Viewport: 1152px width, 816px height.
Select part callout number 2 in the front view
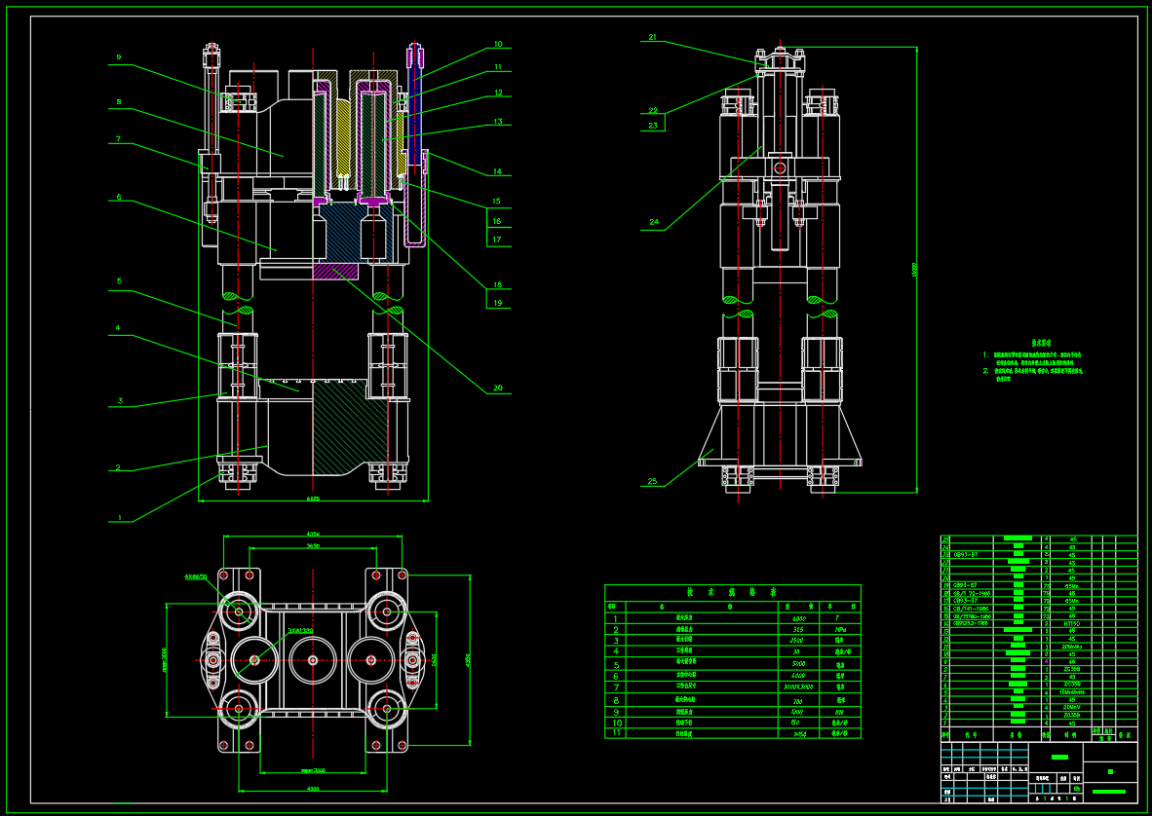118,467
